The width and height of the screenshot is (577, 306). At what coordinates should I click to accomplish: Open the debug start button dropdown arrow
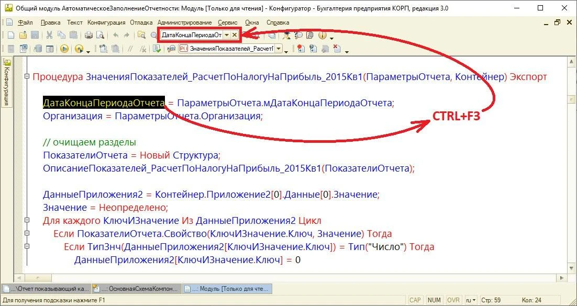tap(88, 51)
